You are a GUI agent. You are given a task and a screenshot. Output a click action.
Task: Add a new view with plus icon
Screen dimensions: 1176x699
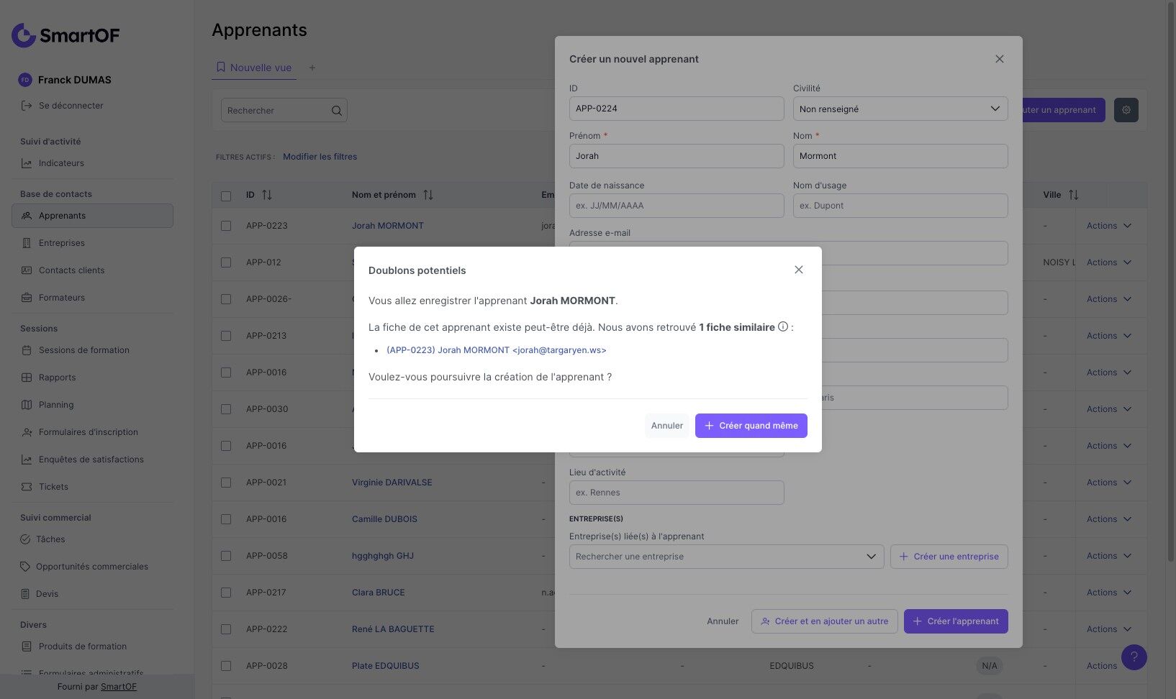point(312,68)
